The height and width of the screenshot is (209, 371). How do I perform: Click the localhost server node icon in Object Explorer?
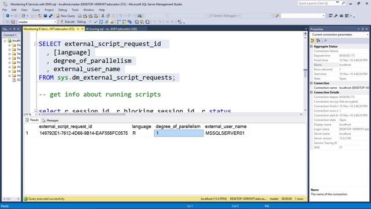click(x=9, y=41)
